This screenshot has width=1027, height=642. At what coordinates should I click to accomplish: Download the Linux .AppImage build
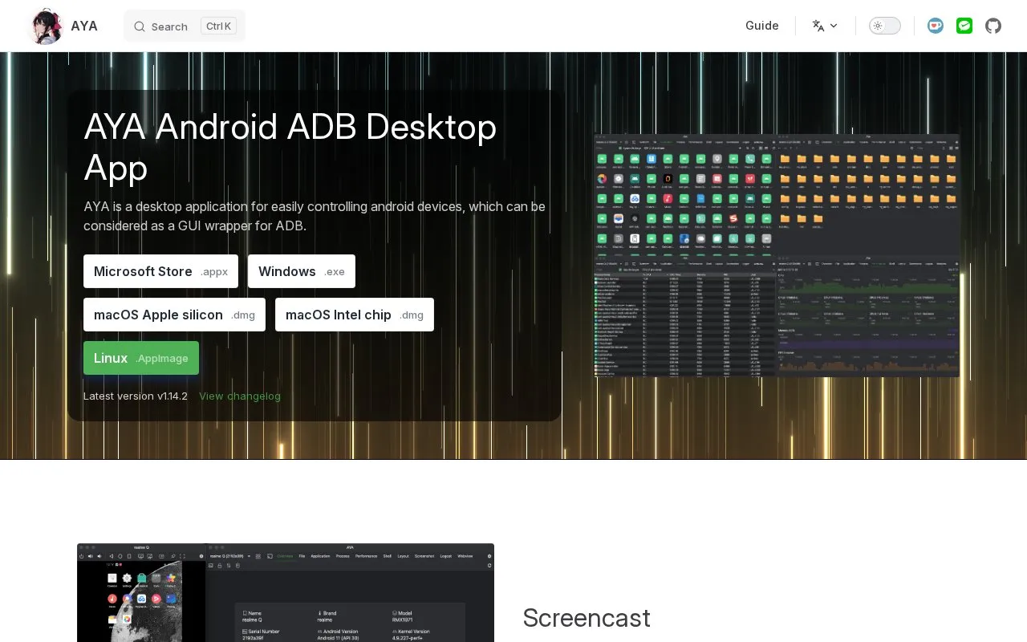pyautogui.click(x=141, y=358)
